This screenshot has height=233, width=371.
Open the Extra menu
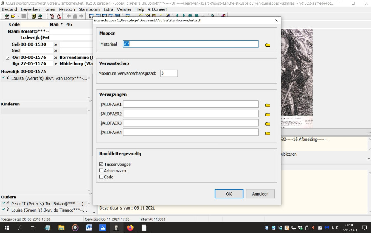(108, 9)
